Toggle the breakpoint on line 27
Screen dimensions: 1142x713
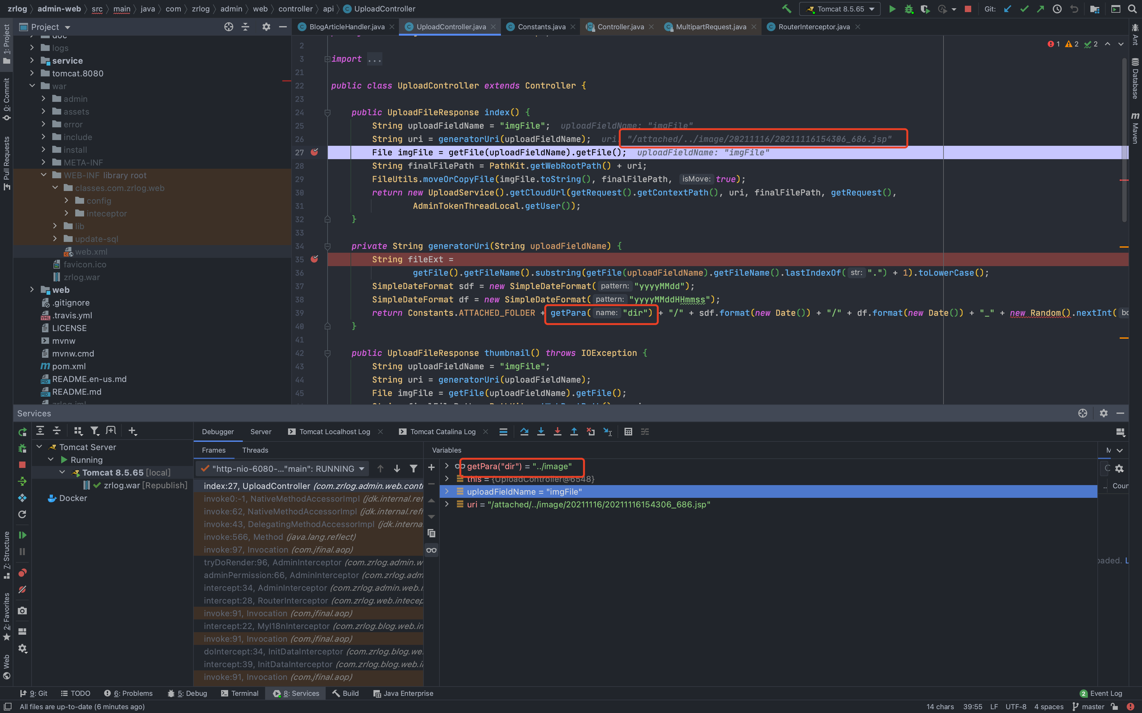point(315,152)
